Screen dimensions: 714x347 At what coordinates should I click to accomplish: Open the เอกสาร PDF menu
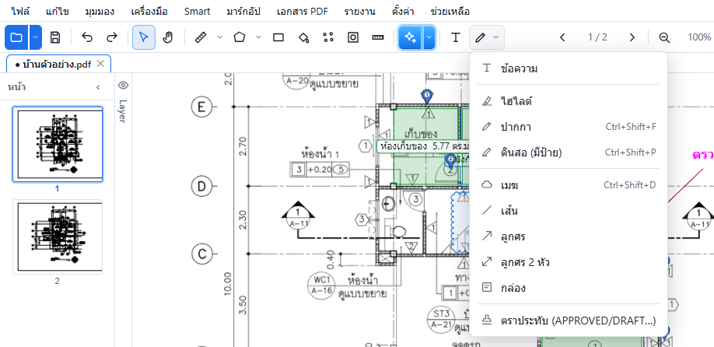pos(303,12)
